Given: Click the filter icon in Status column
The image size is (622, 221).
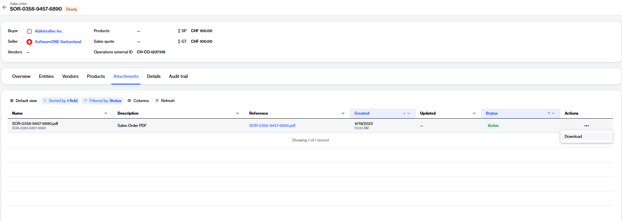Looking at the screenshot, I should (x=549, y=113).
